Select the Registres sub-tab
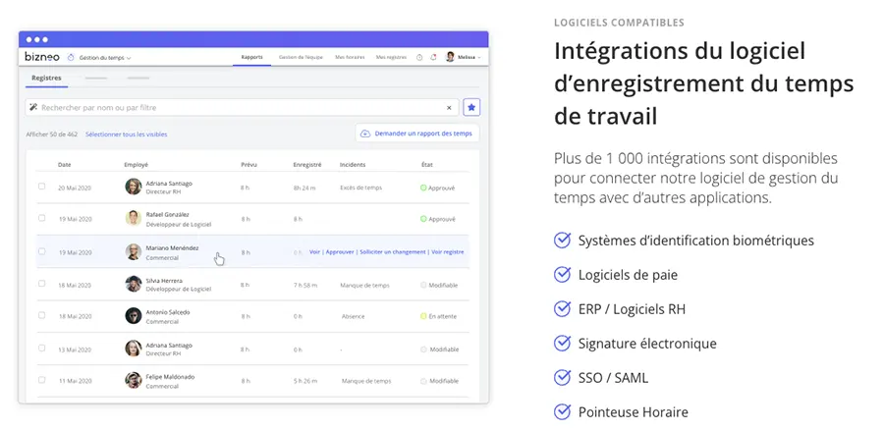 point(46,78)
